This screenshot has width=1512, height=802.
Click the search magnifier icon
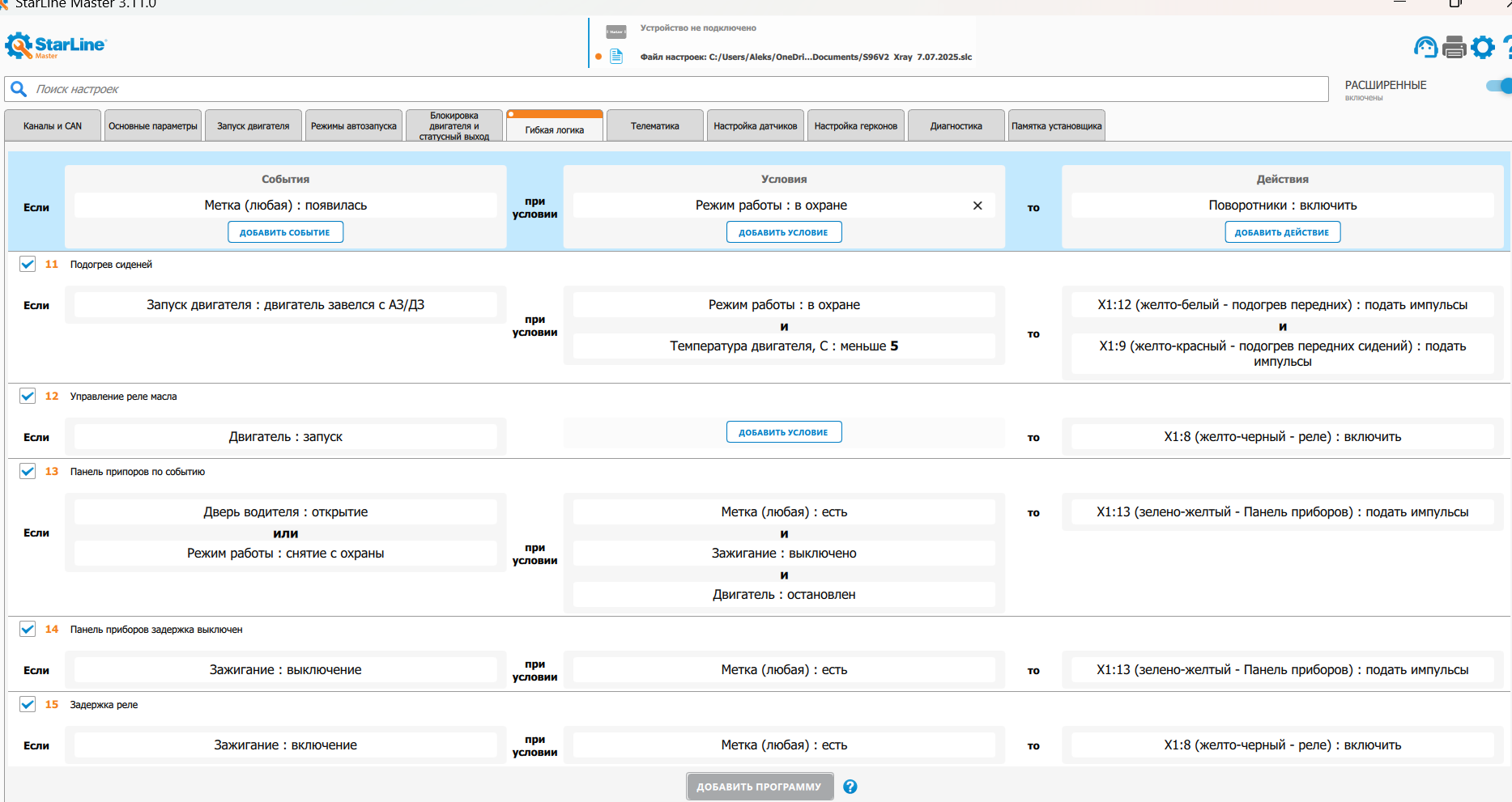click(x=19, y=89)
